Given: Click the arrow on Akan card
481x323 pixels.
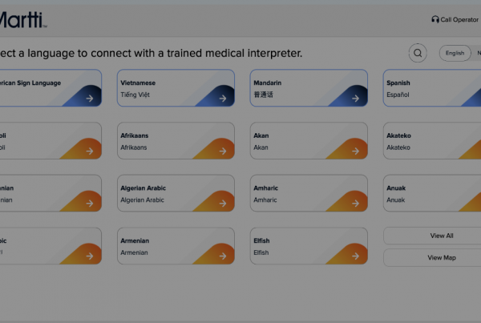Looking at the screenshot, I should coord(355,151).
